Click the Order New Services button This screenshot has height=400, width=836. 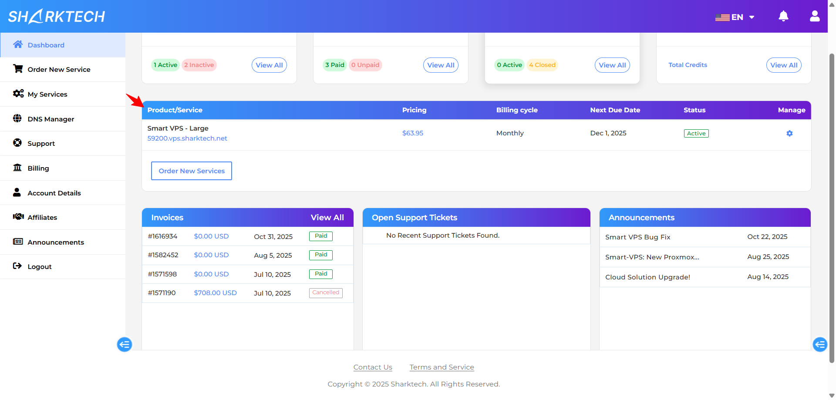[192, 171]
